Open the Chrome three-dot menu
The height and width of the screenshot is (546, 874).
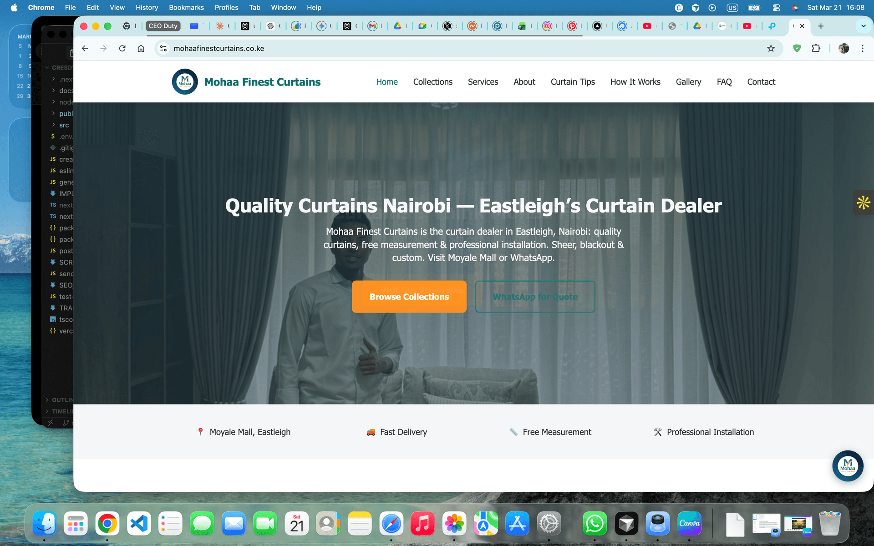[862, 48]
